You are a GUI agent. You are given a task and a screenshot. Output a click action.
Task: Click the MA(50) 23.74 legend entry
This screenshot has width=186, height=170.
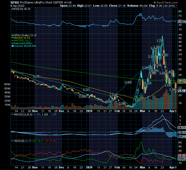click(x=22, y=38)
